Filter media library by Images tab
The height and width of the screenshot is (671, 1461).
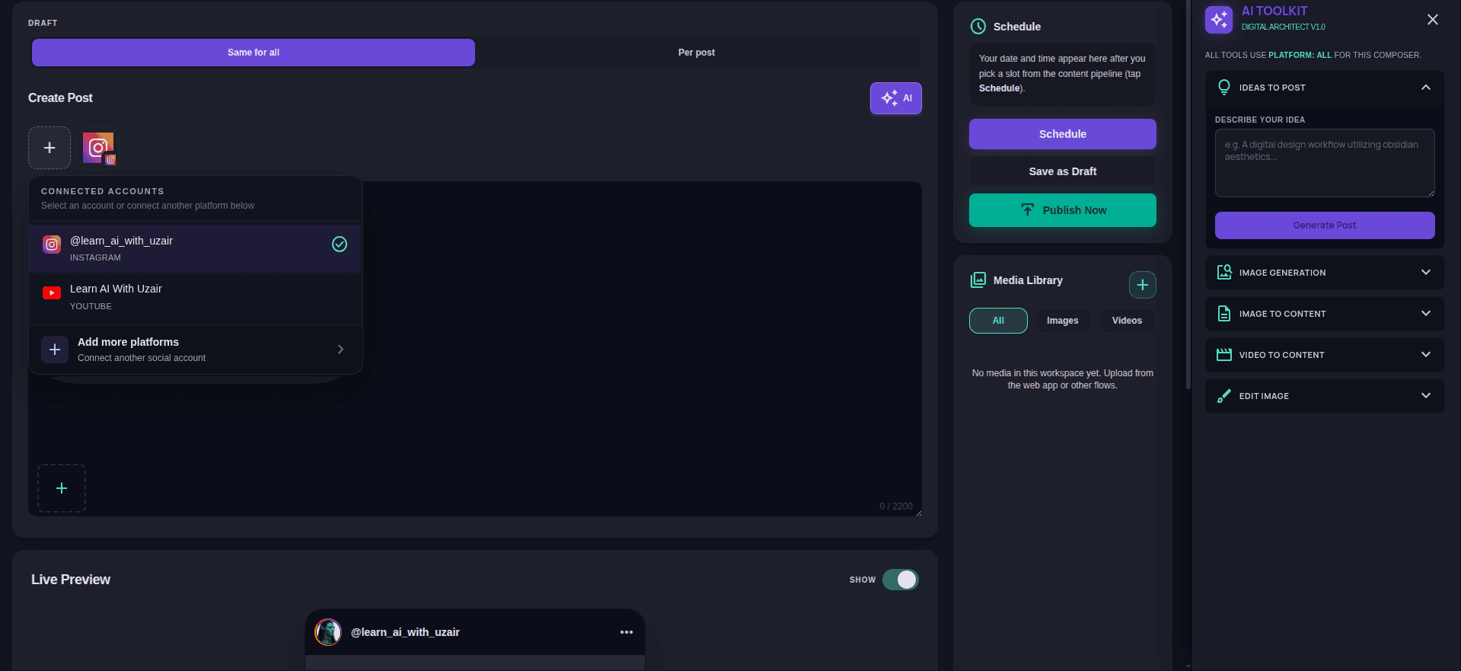click(x=1062, y=321)
